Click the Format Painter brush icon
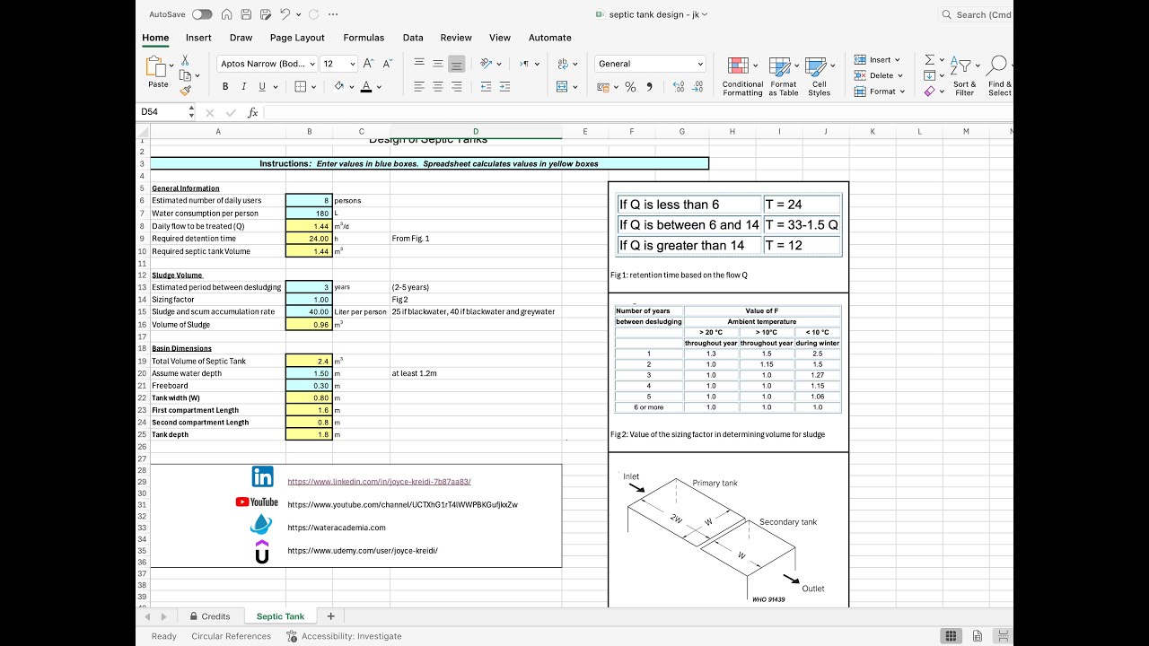1149x646 pixels. [185, 91]
